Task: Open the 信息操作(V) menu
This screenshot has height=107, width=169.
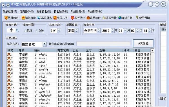Action: pyautogui.click(x=27, y=12)
